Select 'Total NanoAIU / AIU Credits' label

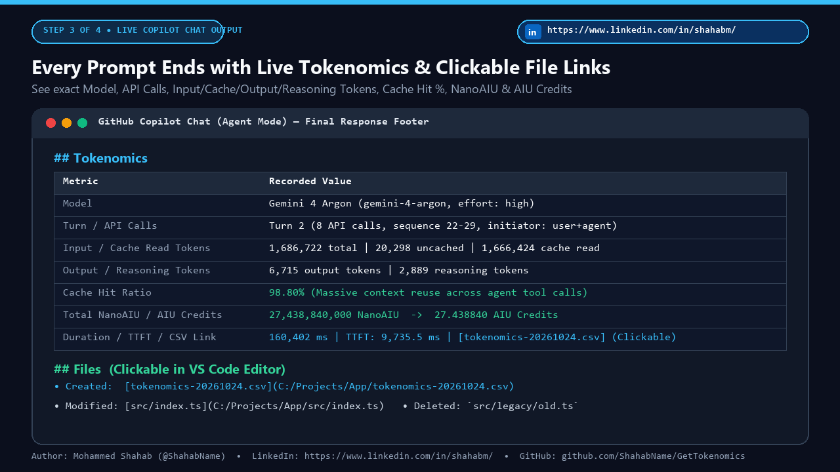click(142, 315)
